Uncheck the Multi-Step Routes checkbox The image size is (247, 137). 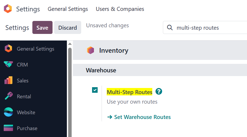[x=95, y=90]
